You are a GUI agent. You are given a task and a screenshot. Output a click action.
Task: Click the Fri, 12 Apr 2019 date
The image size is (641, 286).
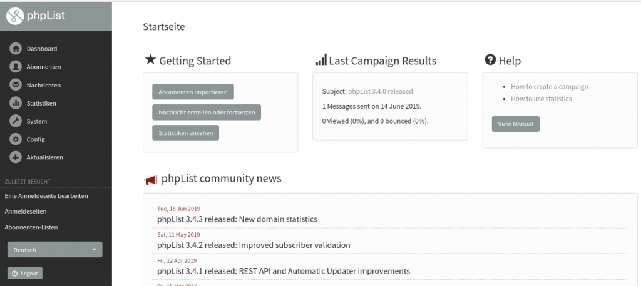pos(177,260)
